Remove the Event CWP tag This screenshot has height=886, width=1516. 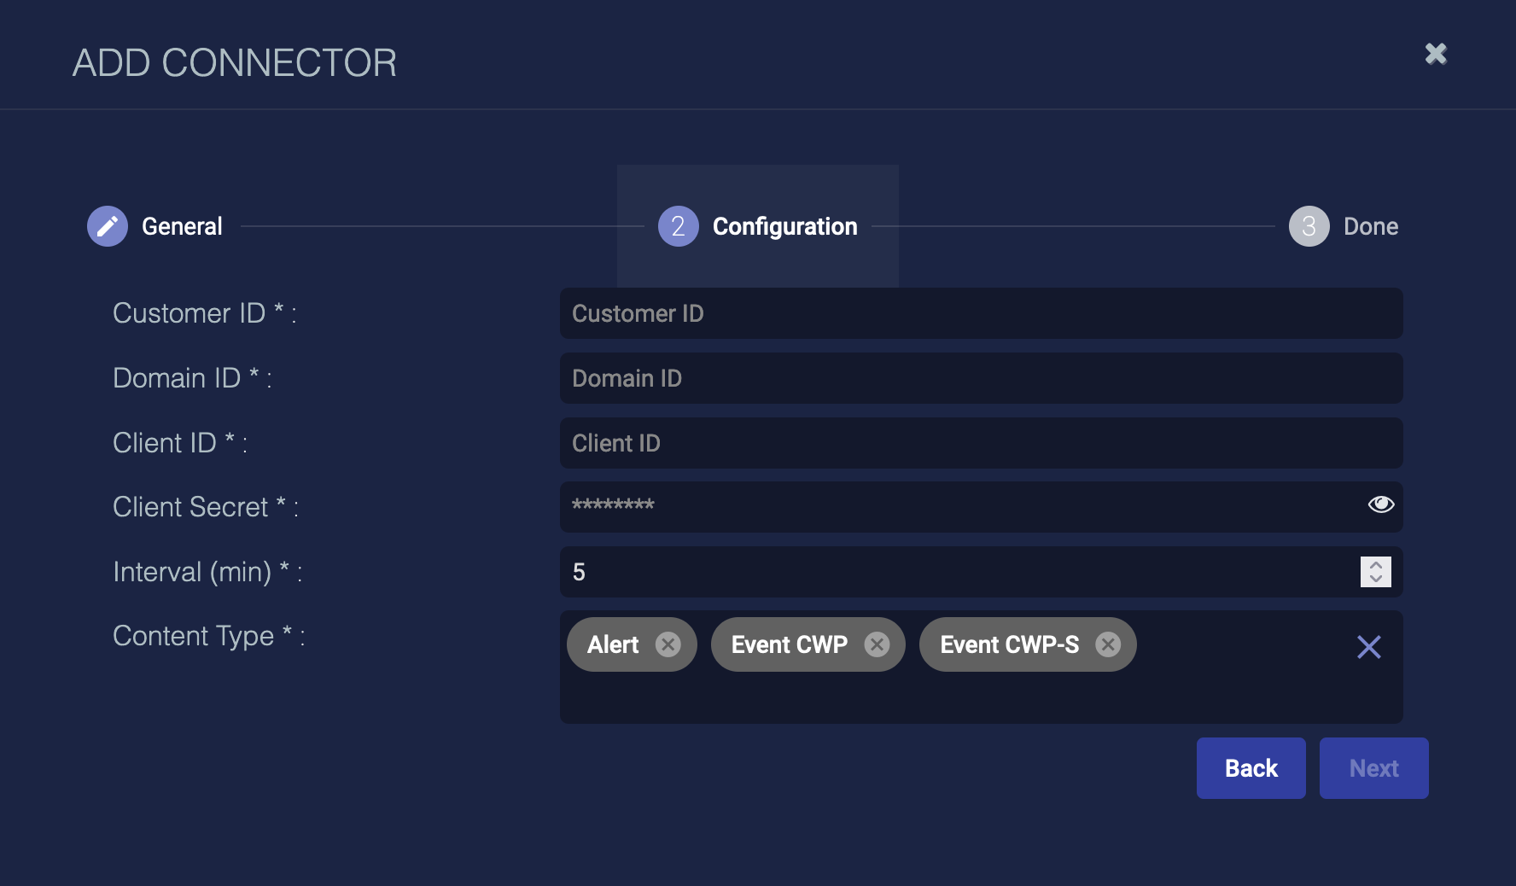pyautogui.click(x=877, y=644)
